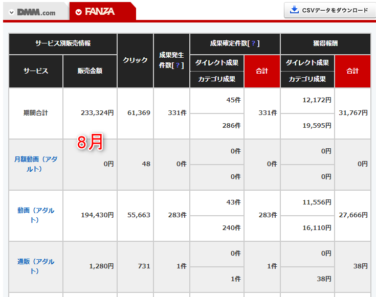
Task: Select the 販売金額 column header
Action: [x=90, y=71]
